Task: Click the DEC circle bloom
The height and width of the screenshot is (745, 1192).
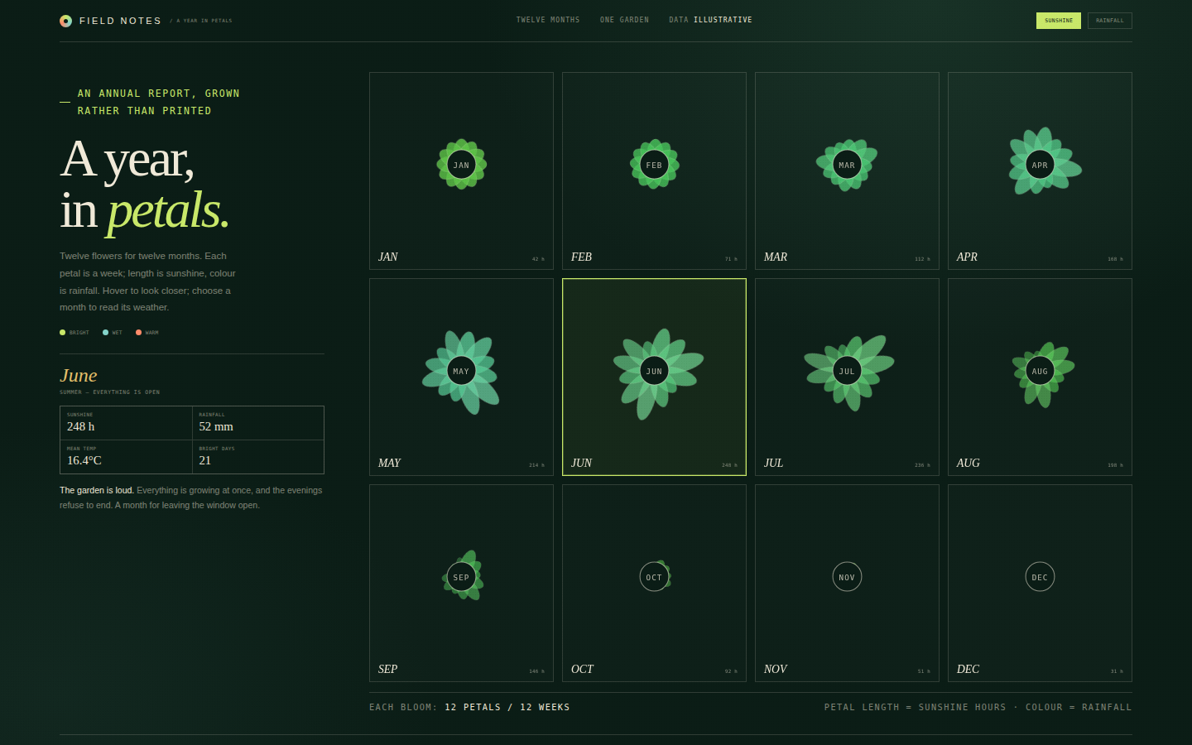Action: [x=1040, y=577]
